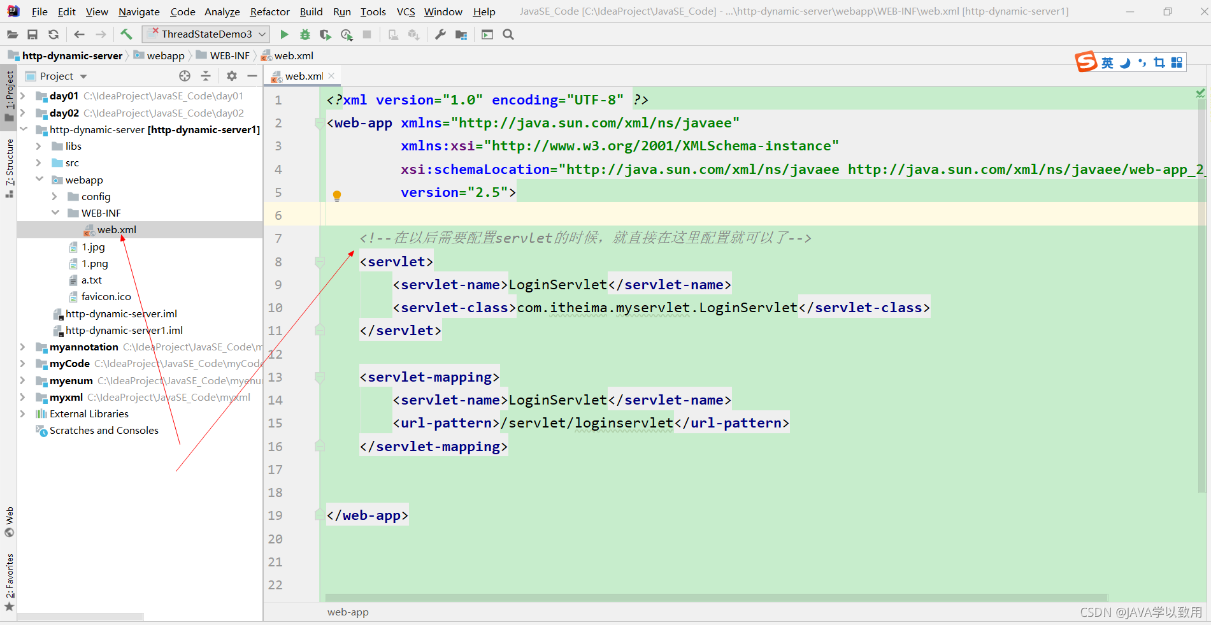The image size is (1211, 625).
Task: Navigate Forward with the right arrow icon
Action: (x=101, y=34)
